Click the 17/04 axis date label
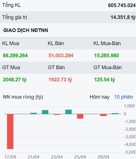Image resolution: width=136 pixels, height=159 pixels. 10,157
